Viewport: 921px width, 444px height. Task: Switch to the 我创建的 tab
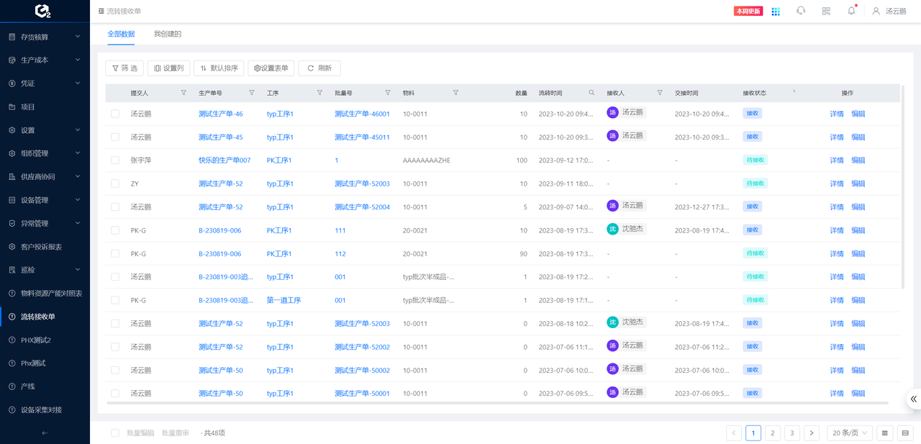[168, 34]
